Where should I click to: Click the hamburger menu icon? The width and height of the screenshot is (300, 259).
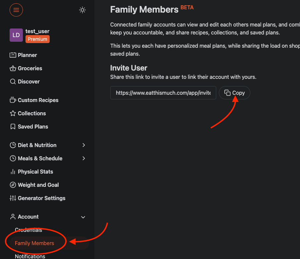(16, 10)
